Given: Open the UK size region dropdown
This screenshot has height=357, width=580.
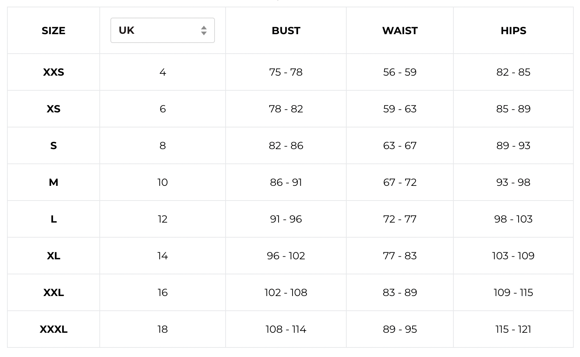Looking at the screenshot, I should click(162, 30).
